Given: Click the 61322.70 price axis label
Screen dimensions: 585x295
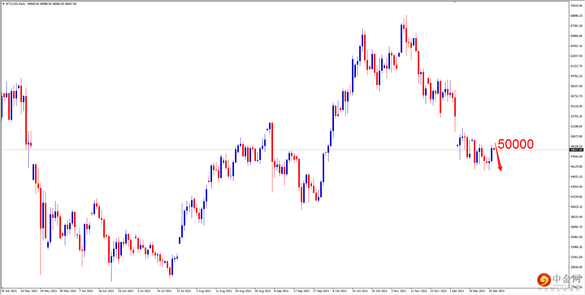Looking at the screenshot, I should [x=576, y=66].
